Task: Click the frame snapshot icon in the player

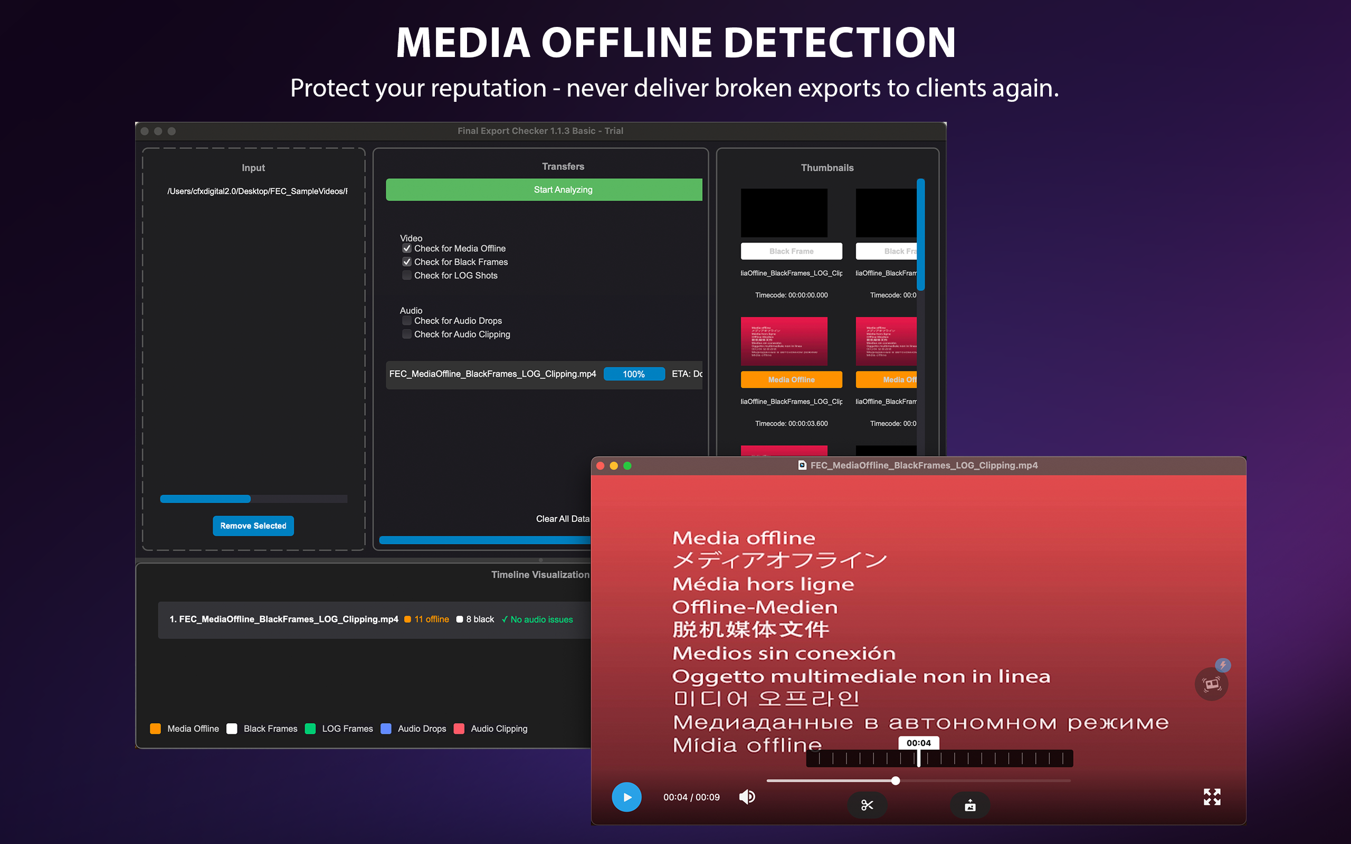Action: pyautogui.click(x=969, y=805)
